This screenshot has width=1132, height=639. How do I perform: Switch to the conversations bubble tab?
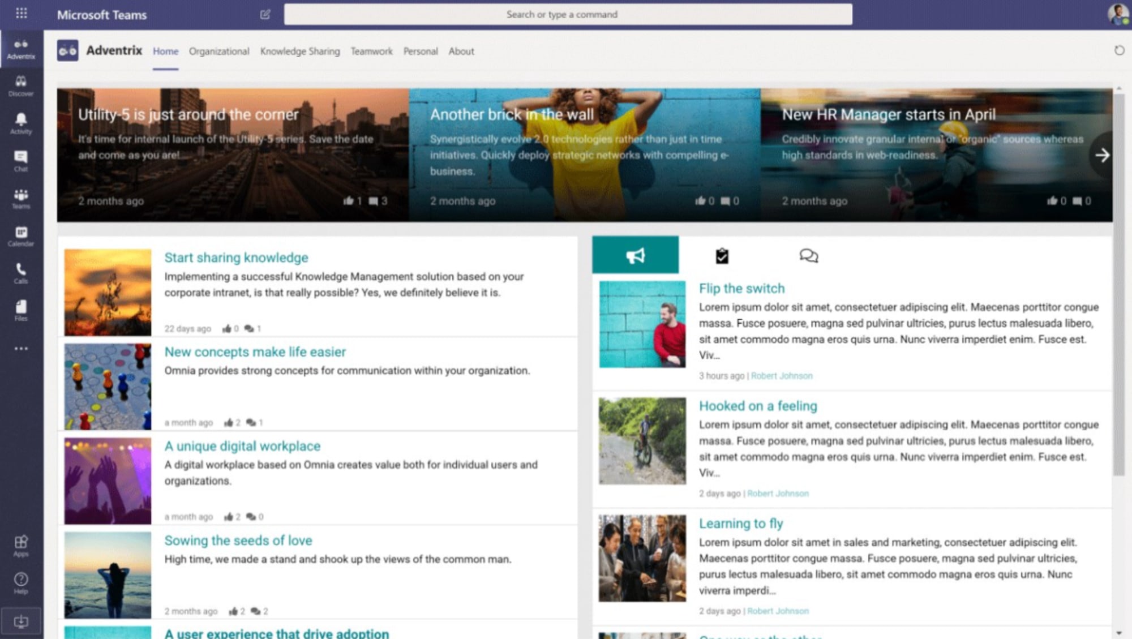(x=808, y=256)
